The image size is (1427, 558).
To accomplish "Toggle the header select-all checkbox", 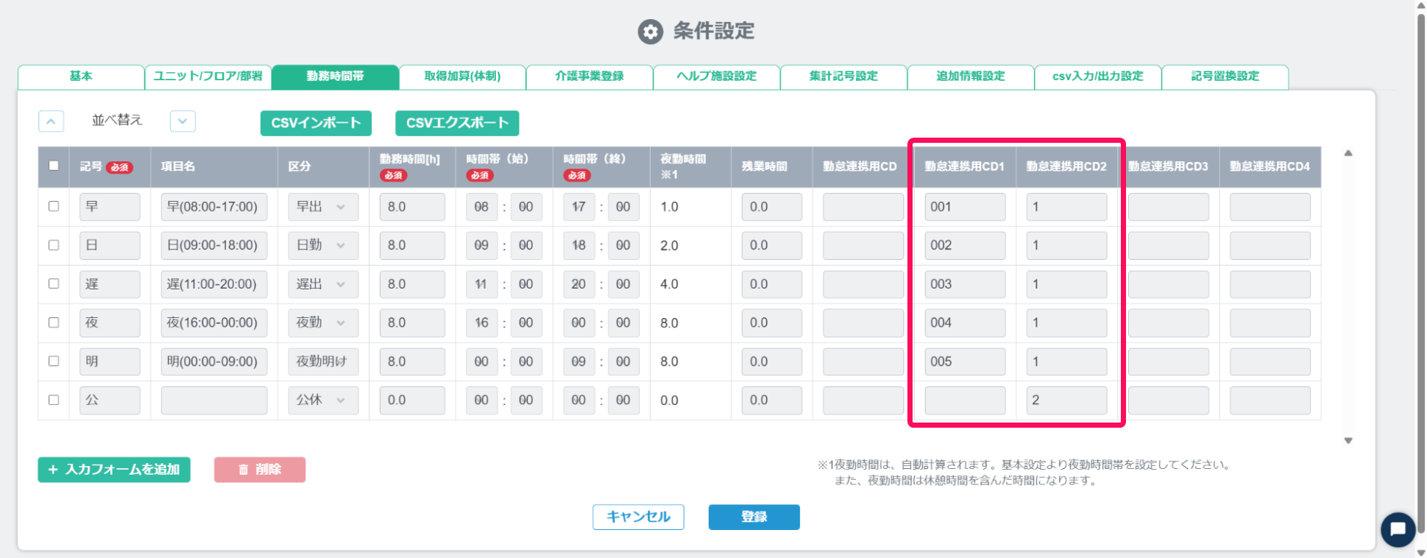I will (54, 166).
